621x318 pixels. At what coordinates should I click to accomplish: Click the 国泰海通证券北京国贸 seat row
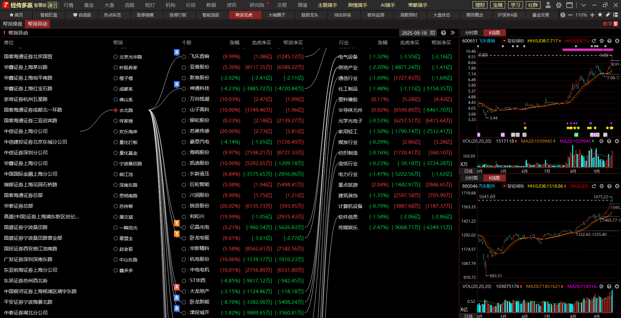pyautogui.click(x=28, y=56)
